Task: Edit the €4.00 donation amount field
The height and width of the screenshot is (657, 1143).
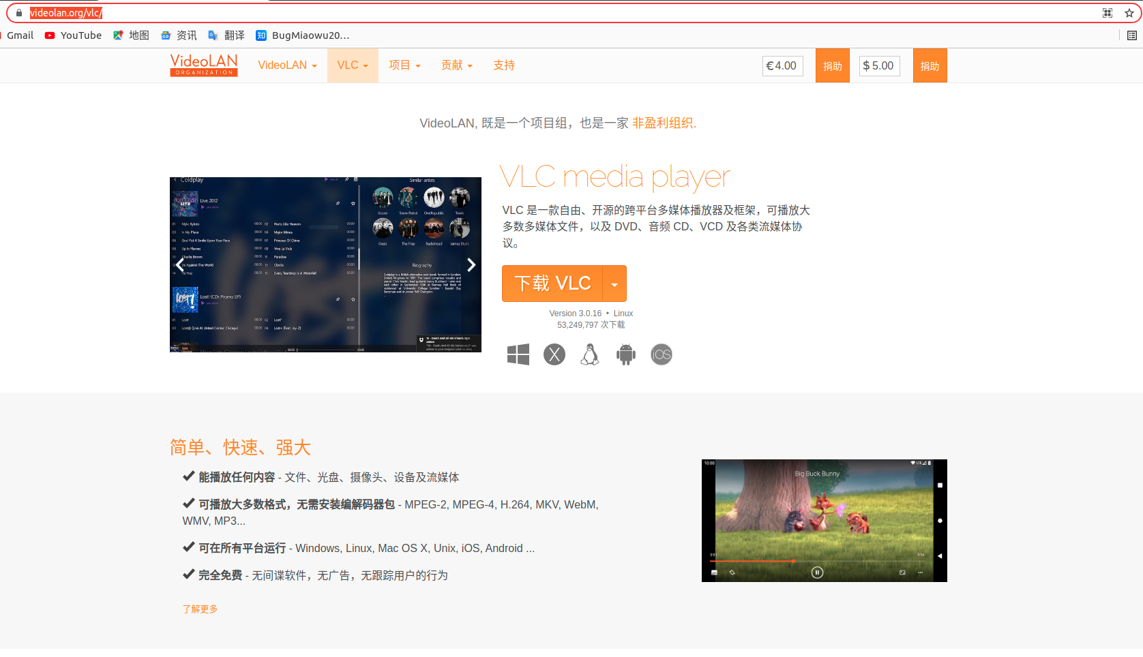Action: 783,65
